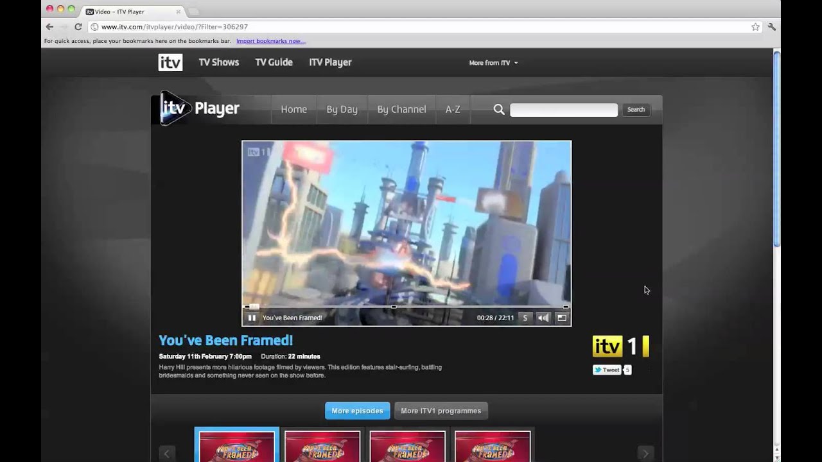Open the A-Z programme listing
This screenshot has height=462, width=822.
[453, 109]
